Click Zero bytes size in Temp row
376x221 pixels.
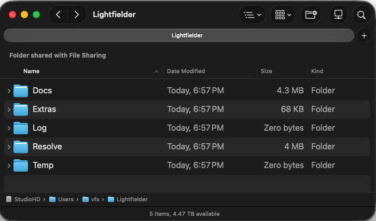(284, 165)
